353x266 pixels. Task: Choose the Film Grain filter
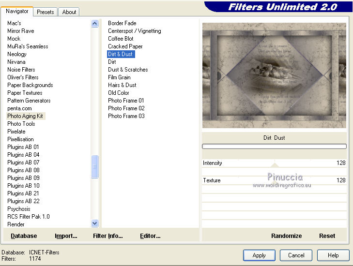[119, 77]
